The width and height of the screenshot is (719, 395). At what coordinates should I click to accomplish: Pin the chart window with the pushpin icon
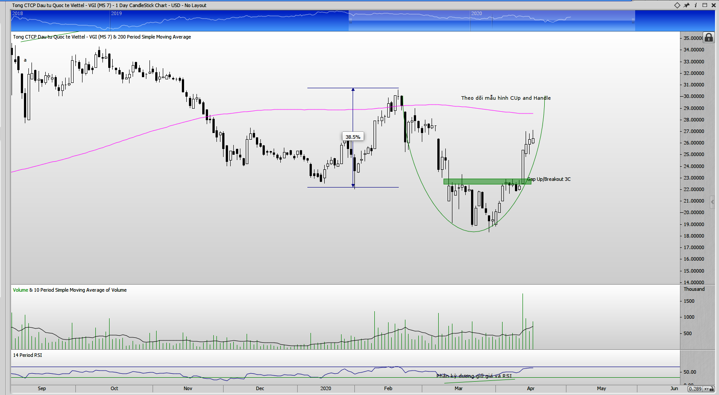point(687,5)
